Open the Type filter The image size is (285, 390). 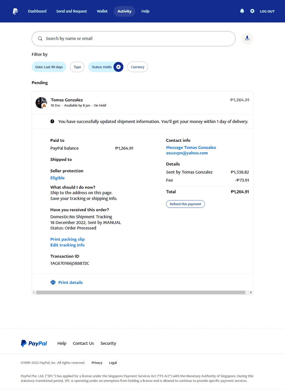click(77, 67)
